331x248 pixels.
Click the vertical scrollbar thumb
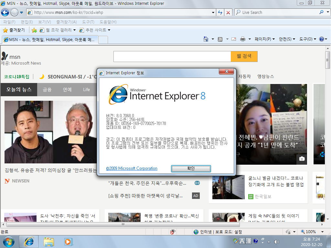tap(328, 60)
